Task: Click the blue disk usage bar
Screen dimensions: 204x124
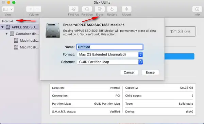Action: pos(179,56)
